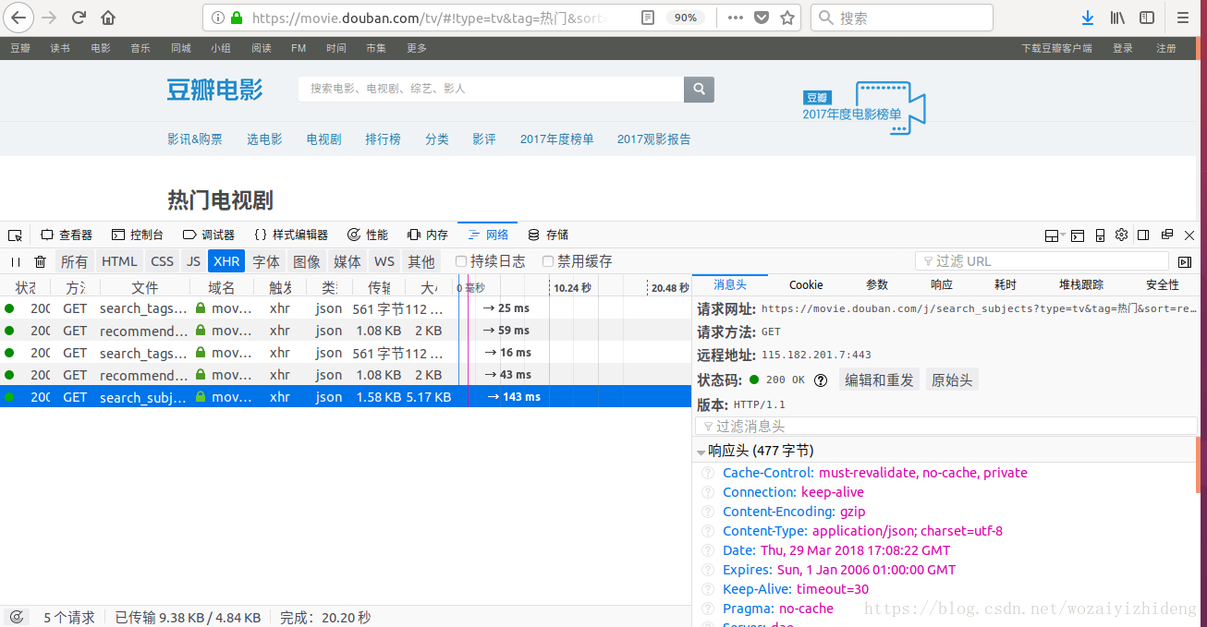Toggle the WS request filter
The width and height of the screenshot is (1207, 627).
(384, 261)
